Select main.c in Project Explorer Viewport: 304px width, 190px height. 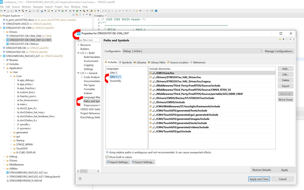23,104
